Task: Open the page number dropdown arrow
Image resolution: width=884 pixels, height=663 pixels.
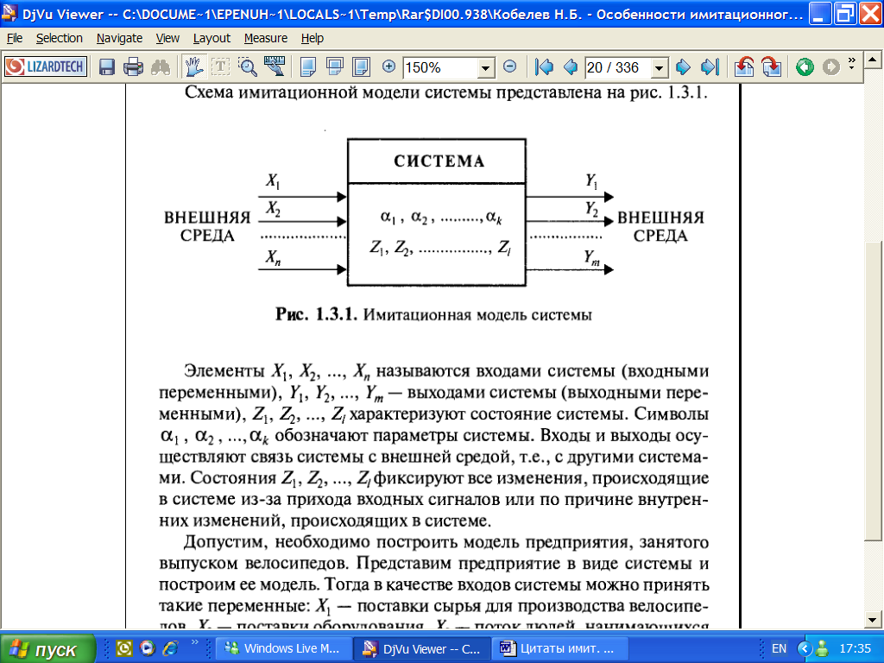Action: [x=659, y=68]
